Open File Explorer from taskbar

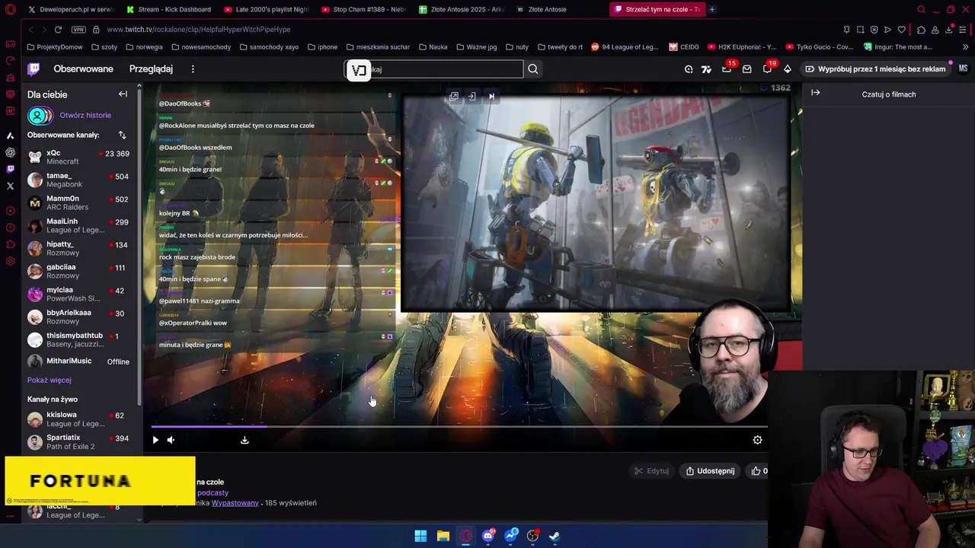click(443, 536)
